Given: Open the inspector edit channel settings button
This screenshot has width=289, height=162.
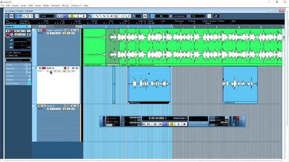Looking at the screenshot, I should click(x=29, y=27).
